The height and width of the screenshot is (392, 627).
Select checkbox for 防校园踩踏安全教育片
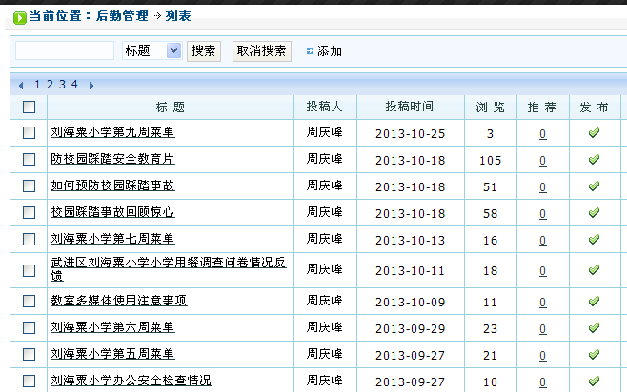pyautogui.click(x=29, y=160)
